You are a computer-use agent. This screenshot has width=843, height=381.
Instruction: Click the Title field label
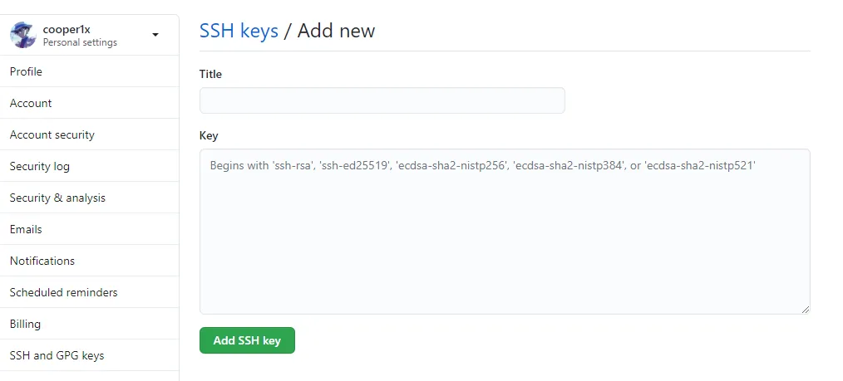click(x=210, y=74)
